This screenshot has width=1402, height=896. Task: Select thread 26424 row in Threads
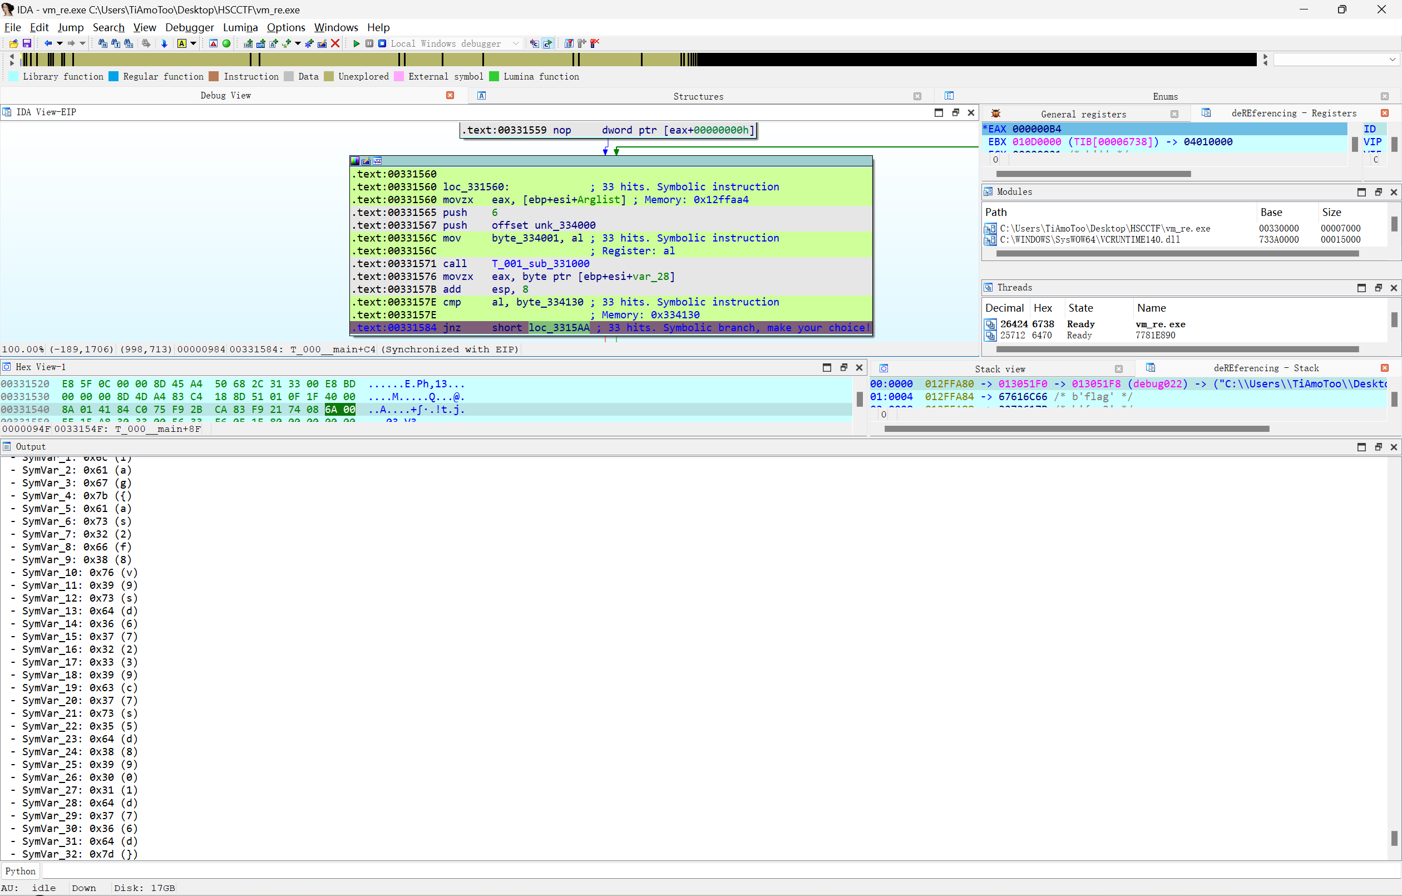[x=1184, y=324]
